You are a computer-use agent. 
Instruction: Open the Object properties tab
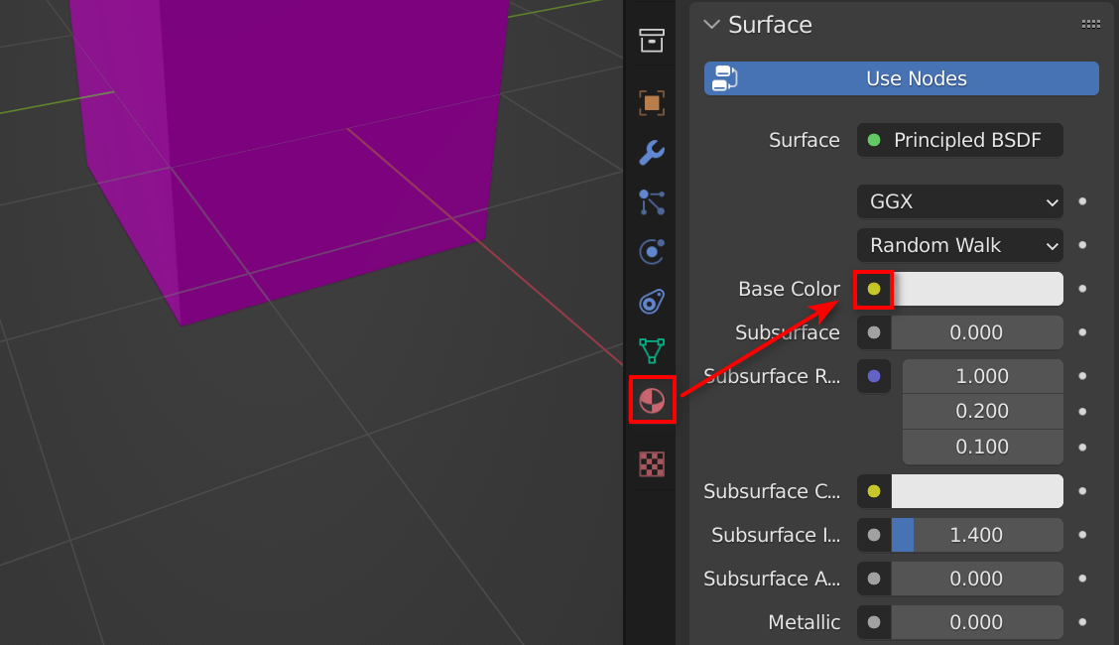[x=652, y=103]
